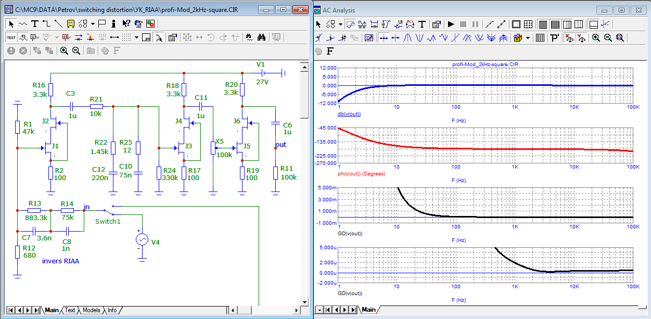Image resolution: width=651 pixels, height=319 pixels.
Task: Open the analysis Properties icon
Action: pos(437,24)
